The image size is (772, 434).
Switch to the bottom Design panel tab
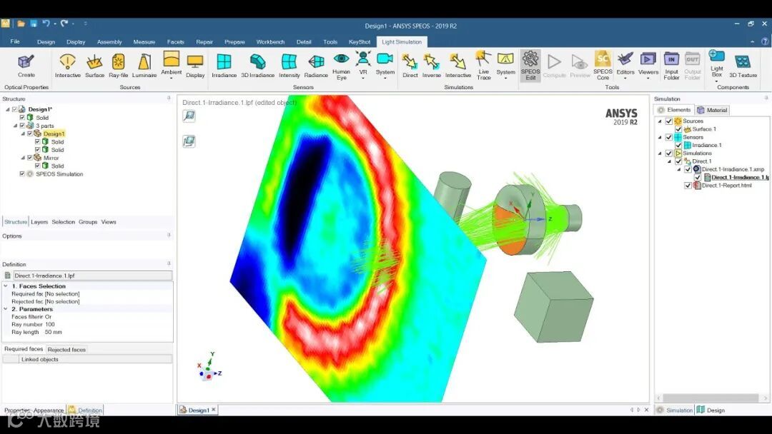(x=711, y=410)
